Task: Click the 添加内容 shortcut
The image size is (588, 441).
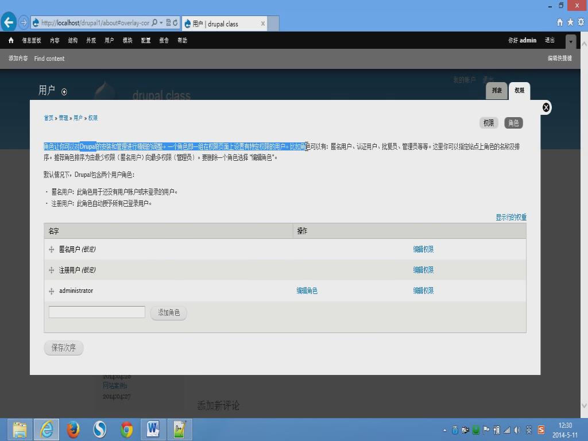Action: (x=18, y=58)
